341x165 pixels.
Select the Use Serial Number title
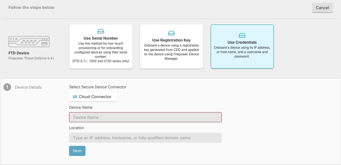pyautogui.click(x=101, y=38)
